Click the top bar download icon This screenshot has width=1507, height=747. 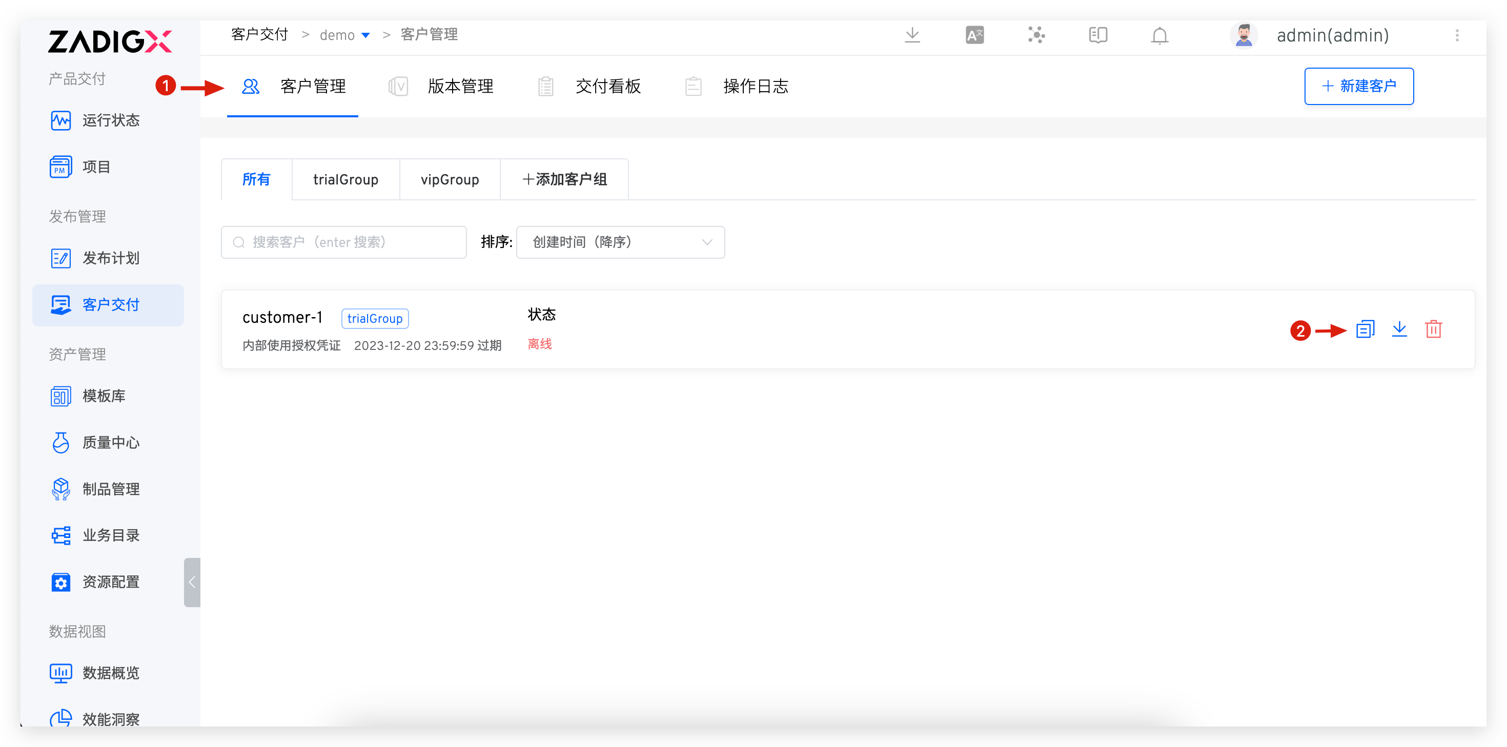pyautogui.click(x=912, y=36)
